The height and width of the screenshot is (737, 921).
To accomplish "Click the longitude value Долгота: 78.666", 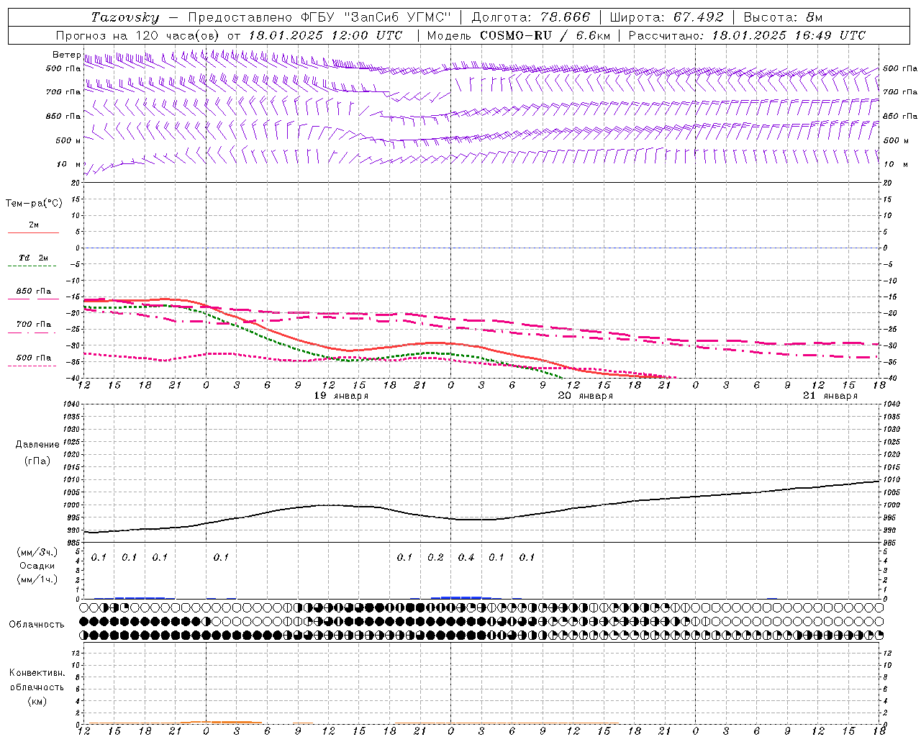I will (531, 17).
